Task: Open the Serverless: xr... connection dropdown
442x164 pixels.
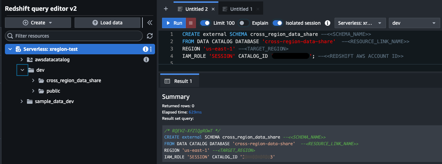Action: coord(360,23)
